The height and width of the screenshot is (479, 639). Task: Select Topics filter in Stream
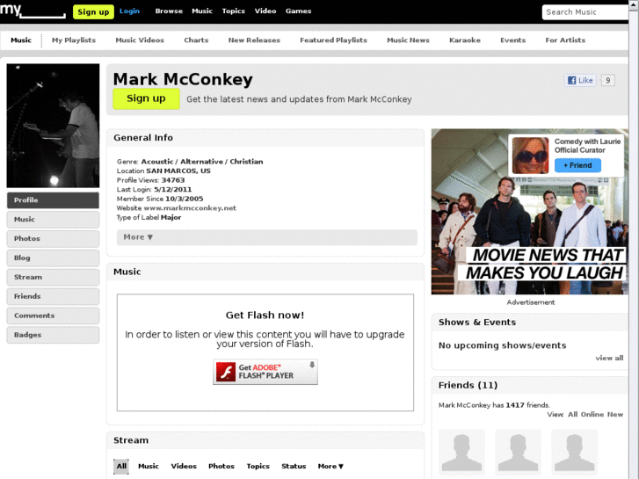pos(258,466)
